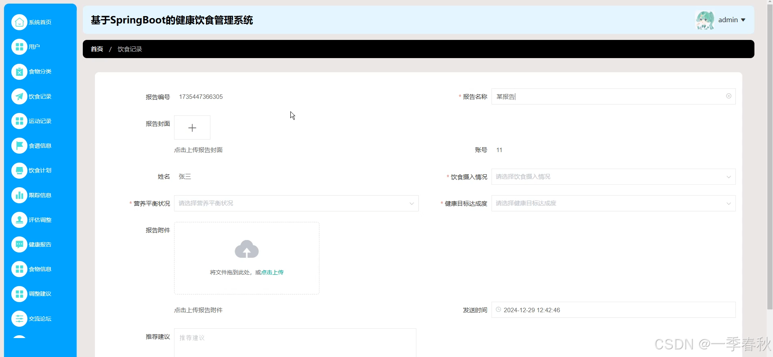Open the 健康目标达成度 dropdown
Screen dimensions: 773x357
(x=613, y=203)
